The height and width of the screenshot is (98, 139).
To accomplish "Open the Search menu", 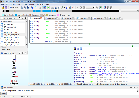I will 19,5.
